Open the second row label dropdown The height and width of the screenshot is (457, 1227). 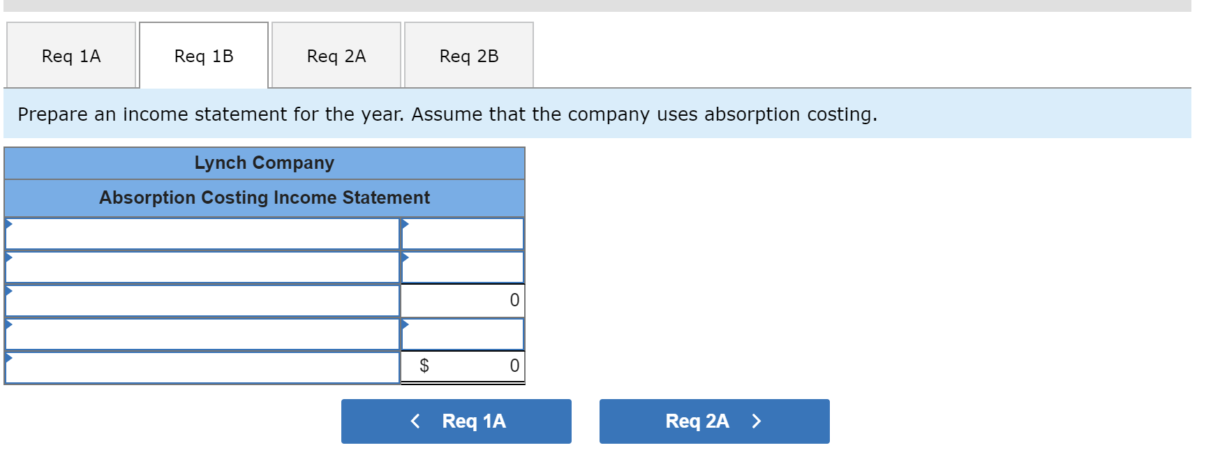(x=202, y=267)
